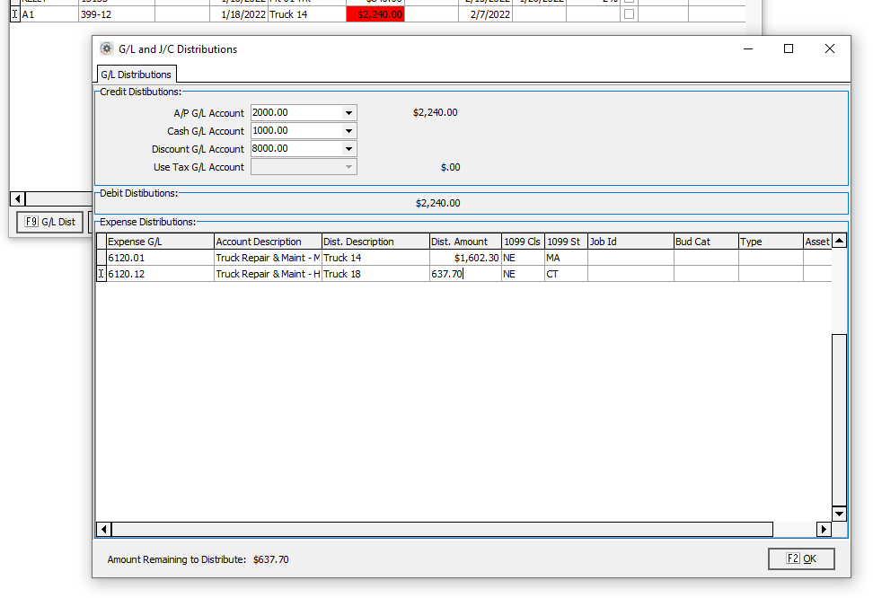Image resolution: width=873 pixels, height=598 pixels.
Task: Click the Dist. Description column header
Action: [x=375, y=242]
